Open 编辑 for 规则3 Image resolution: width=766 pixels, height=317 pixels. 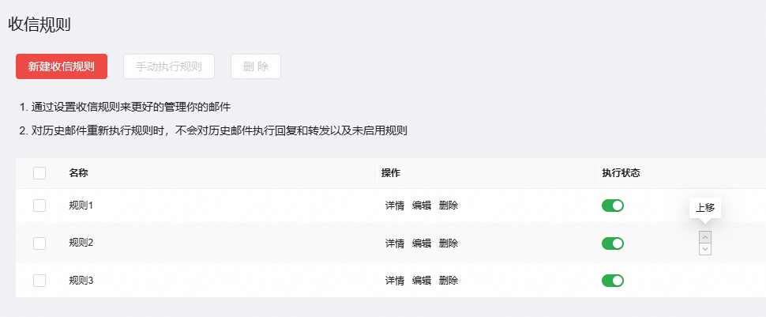coord(422,280)
